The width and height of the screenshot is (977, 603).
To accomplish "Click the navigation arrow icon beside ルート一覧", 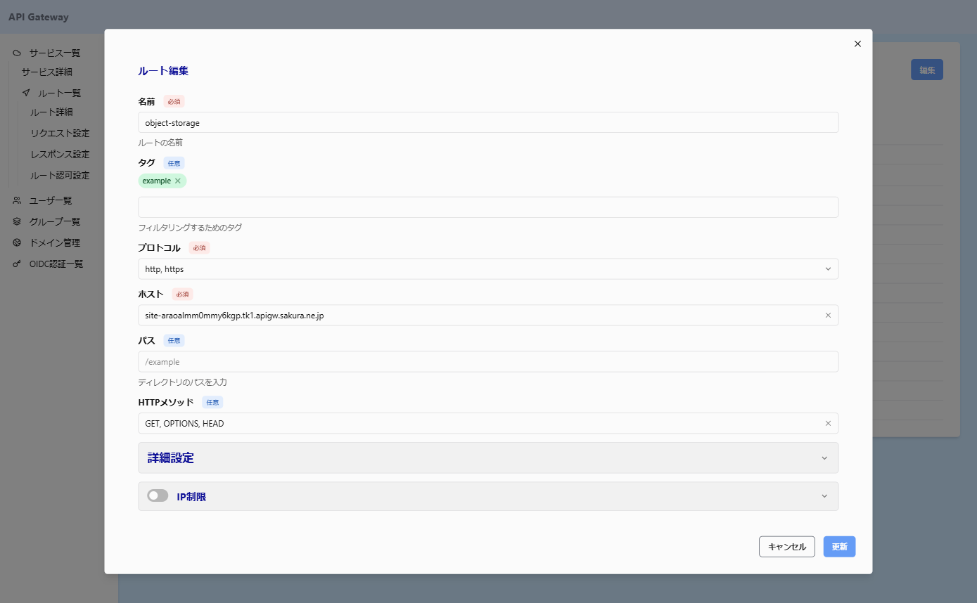I will coord(26,93).
